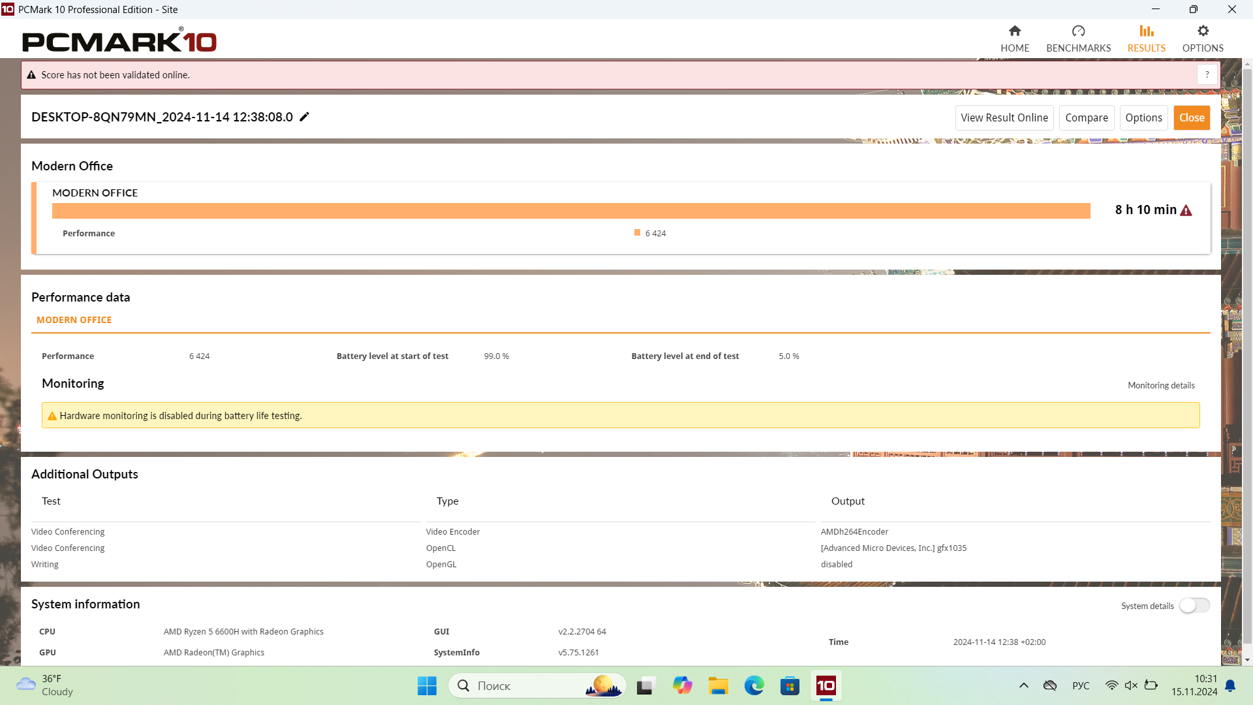Screen dimensions: 1253x705
Task: Expand Monitoring details
Action: pyautogui.click(x=1161, y=386)
